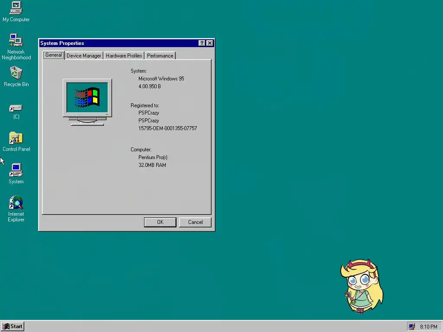This screenshot has width=443, height=332.
Task: Click the version text "4.00.950 B"
Action: pyautogui.click(x=149, y=86)
